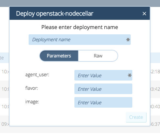Click the 'Please enter deployment name' heading
This screenshot has height=135, width=160.
click(80, 27)
